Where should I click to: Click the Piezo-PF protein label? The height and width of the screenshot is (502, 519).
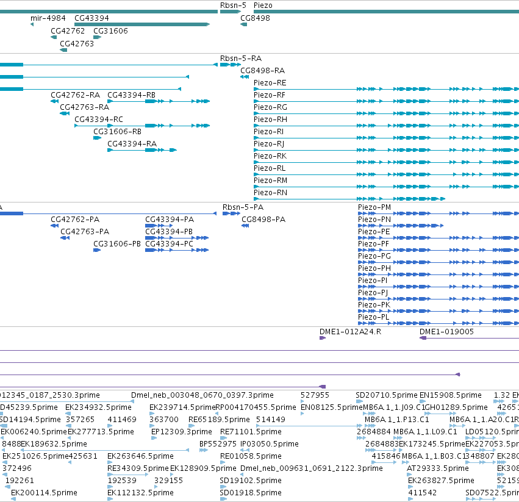[373, 244]
